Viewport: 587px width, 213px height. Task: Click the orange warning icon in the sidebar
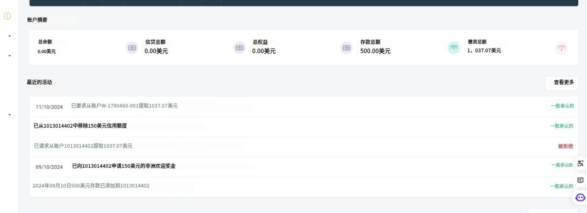[x=7, y=16]
